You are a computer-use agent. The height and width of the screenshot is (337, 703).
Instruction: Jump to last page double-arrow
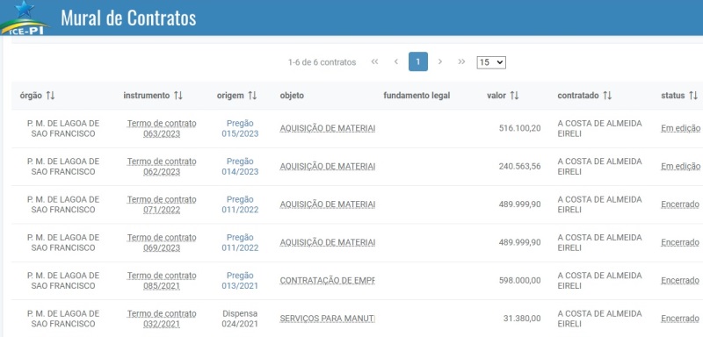tap(462, 61)
